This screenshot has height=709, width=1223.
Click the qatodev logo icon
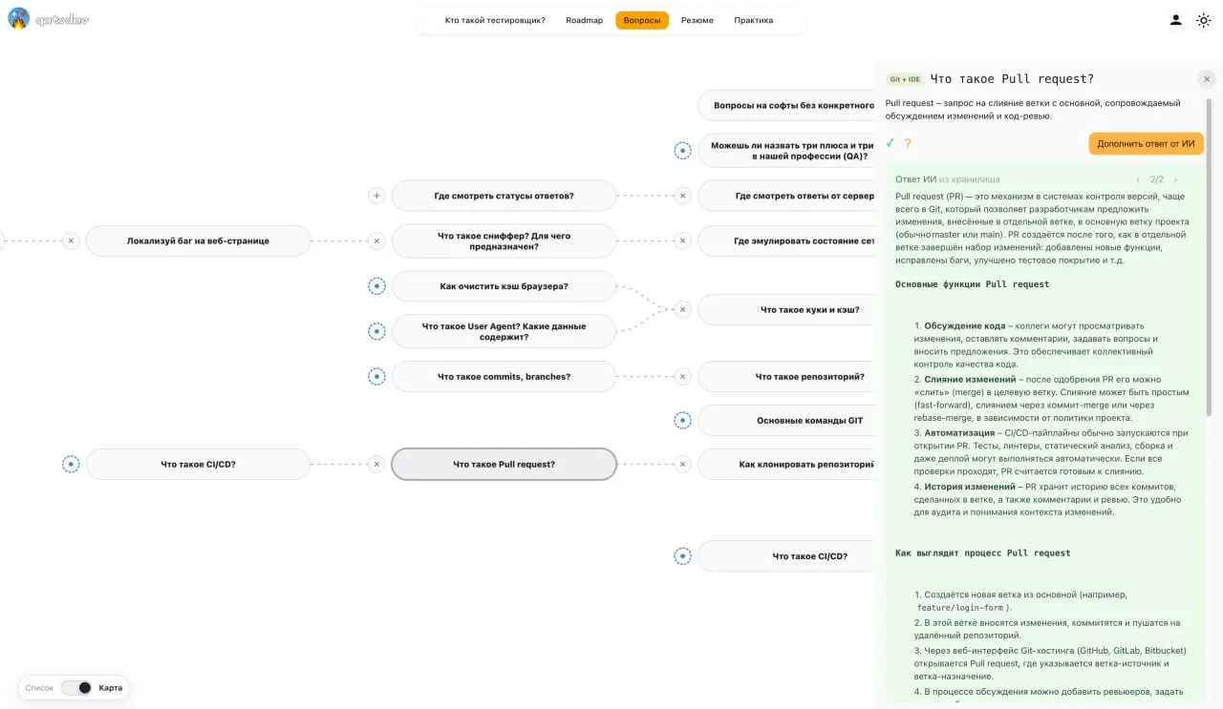tap(19, 19)
